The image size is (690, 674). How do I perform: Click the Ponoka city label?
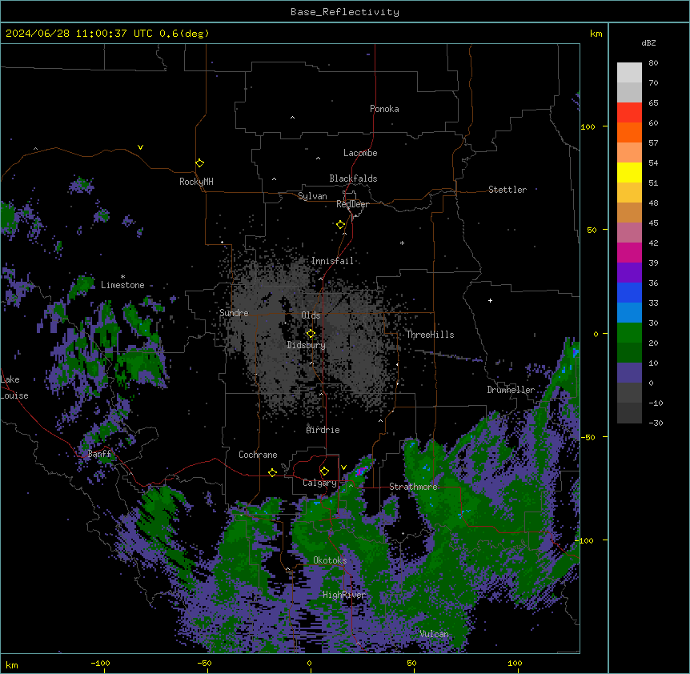[x=384, y=109]
